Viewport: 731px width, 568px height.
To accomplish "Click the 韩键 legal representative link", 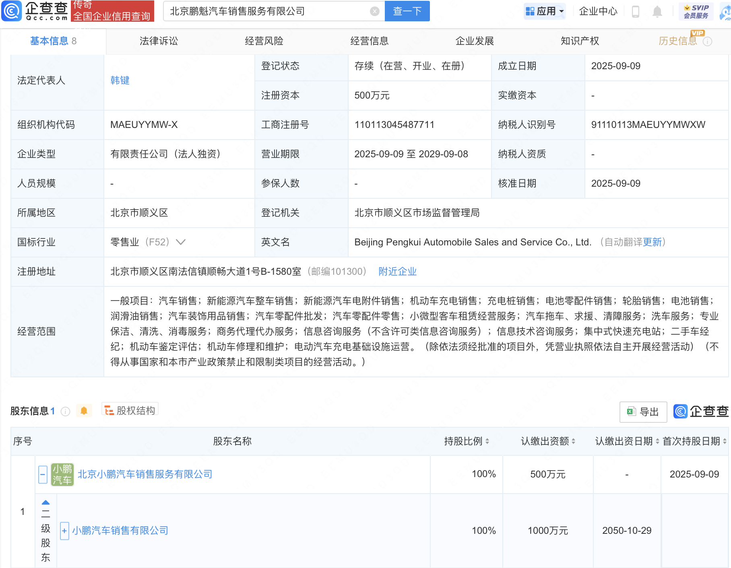I will pyautogui.click(x=120, y=80).
